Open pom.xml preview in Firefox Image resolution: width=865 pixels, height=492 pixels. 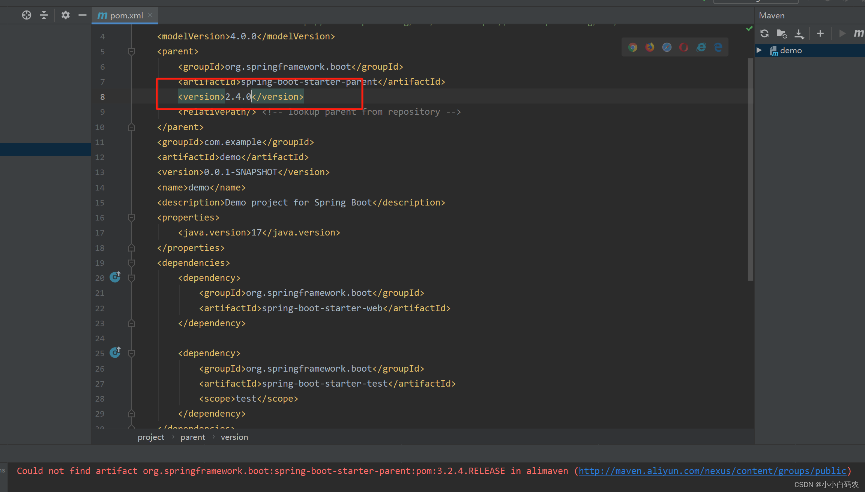point(650,47)
